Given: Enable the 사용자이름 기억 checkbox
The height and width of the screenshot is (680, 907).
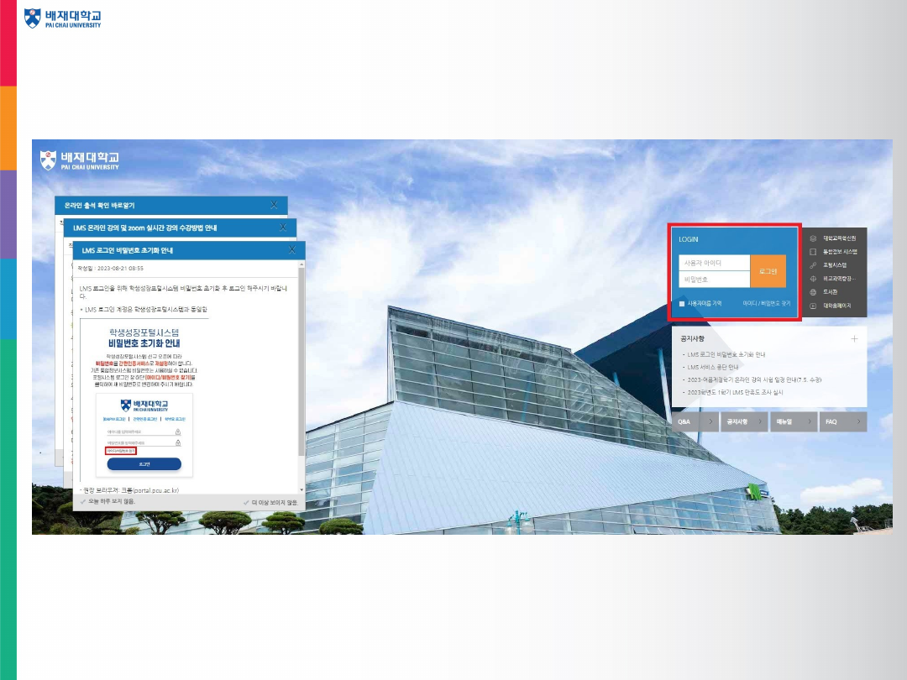Looking at the screenshot, I should click(x=683, y=303).
